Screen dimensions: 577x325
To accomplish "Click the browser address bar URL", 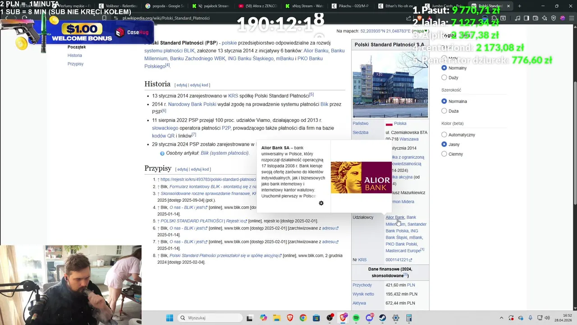I will tap(166, 18).
